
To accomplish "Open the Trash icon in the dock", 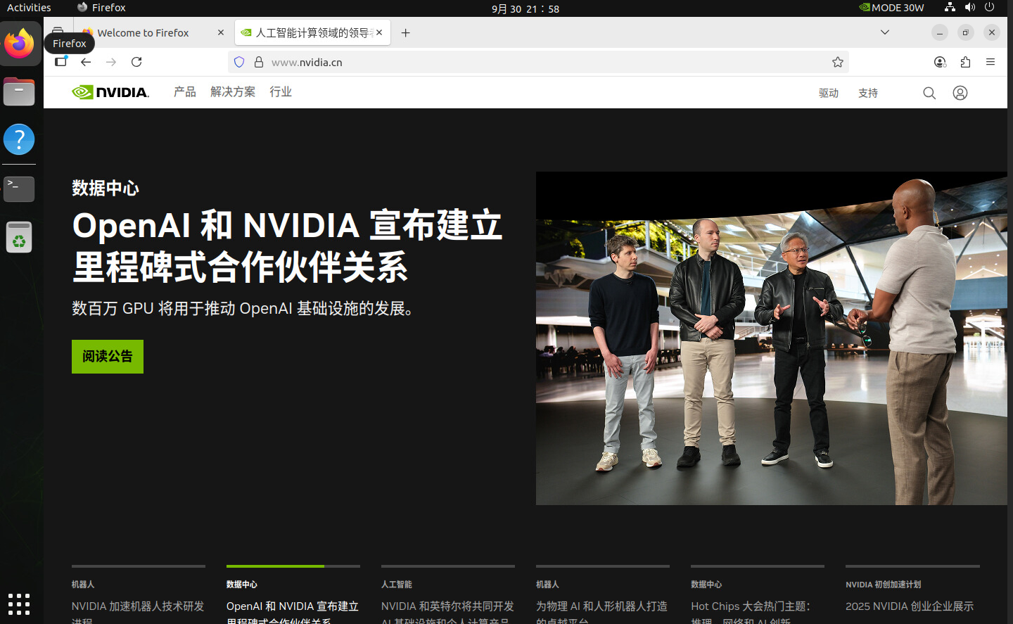I will [19, 237].
